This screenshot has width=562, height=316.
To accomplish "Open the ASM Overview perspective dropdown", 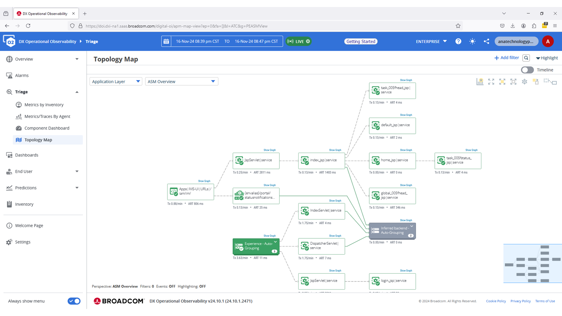I will click(x=181, y=81).
